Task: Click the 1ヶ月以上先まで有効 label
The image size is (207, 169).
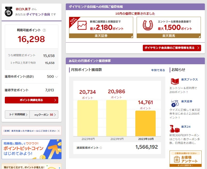Action: (23, 63)
